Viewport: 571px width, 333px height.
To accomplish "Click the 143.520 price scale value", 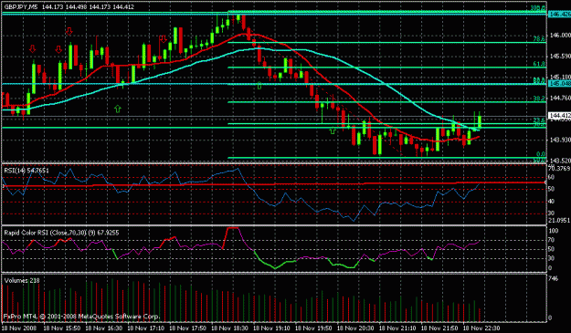I will (560, 161).
